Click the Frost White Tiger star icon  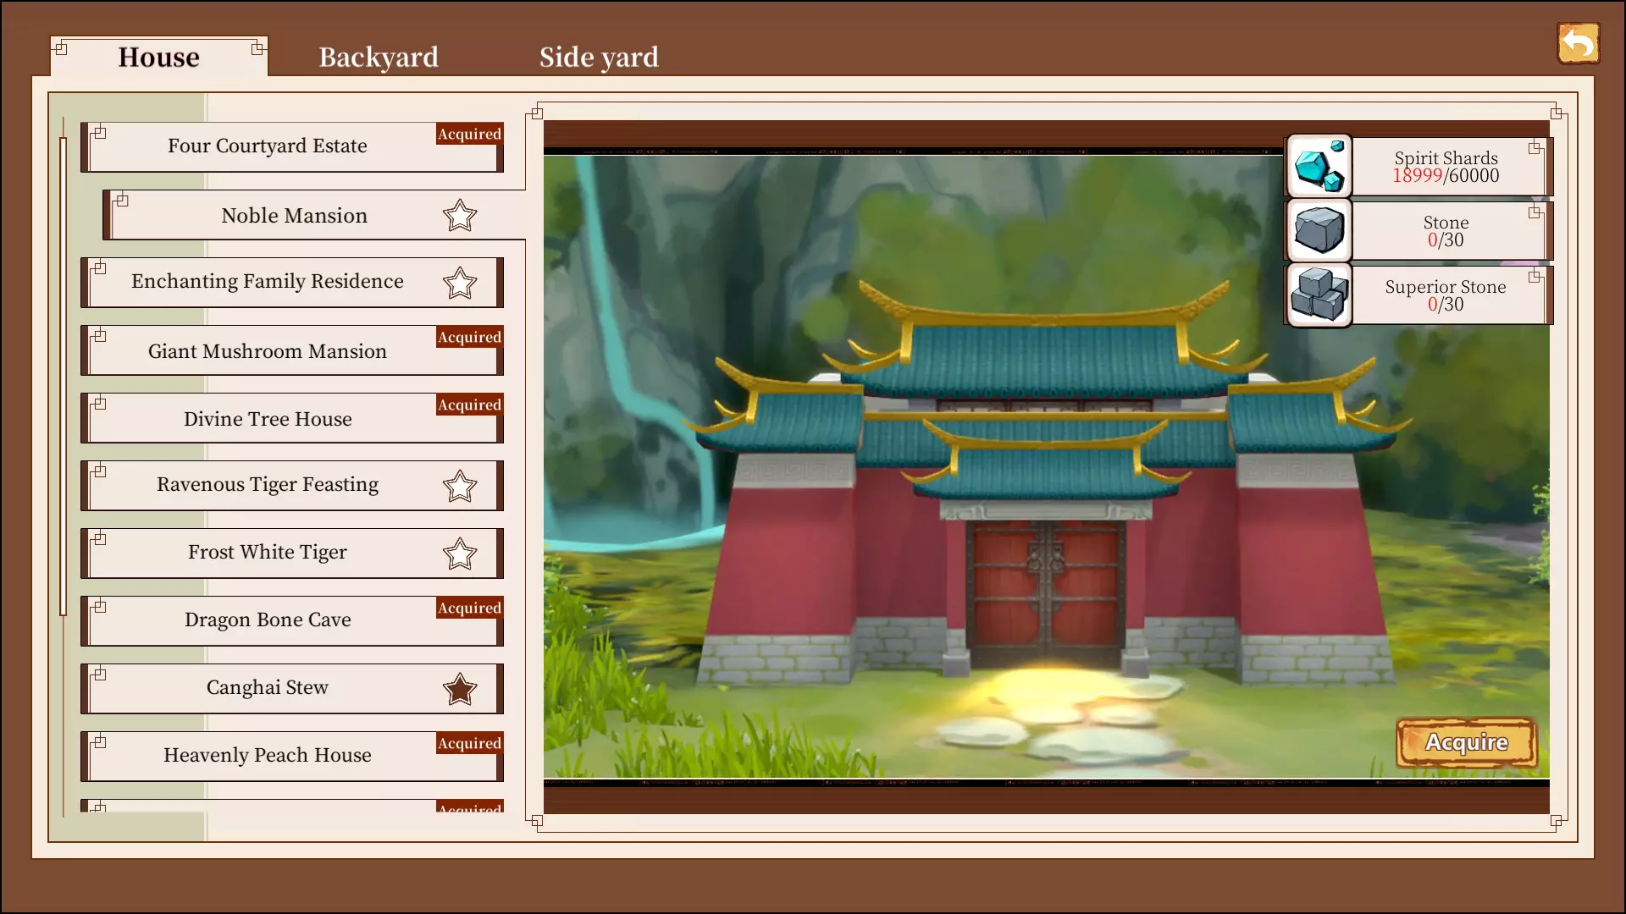pos(460,554)
